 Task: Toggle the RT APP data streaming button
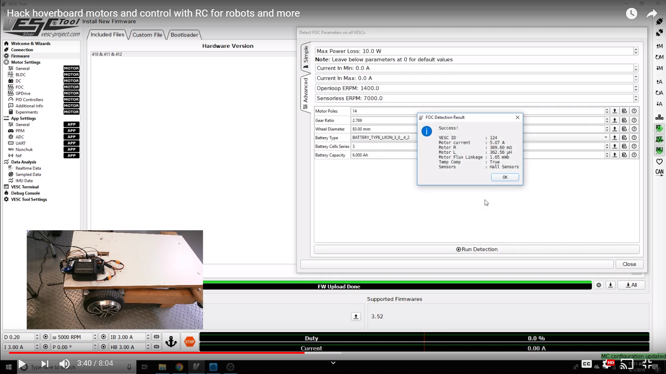[659, 140]
